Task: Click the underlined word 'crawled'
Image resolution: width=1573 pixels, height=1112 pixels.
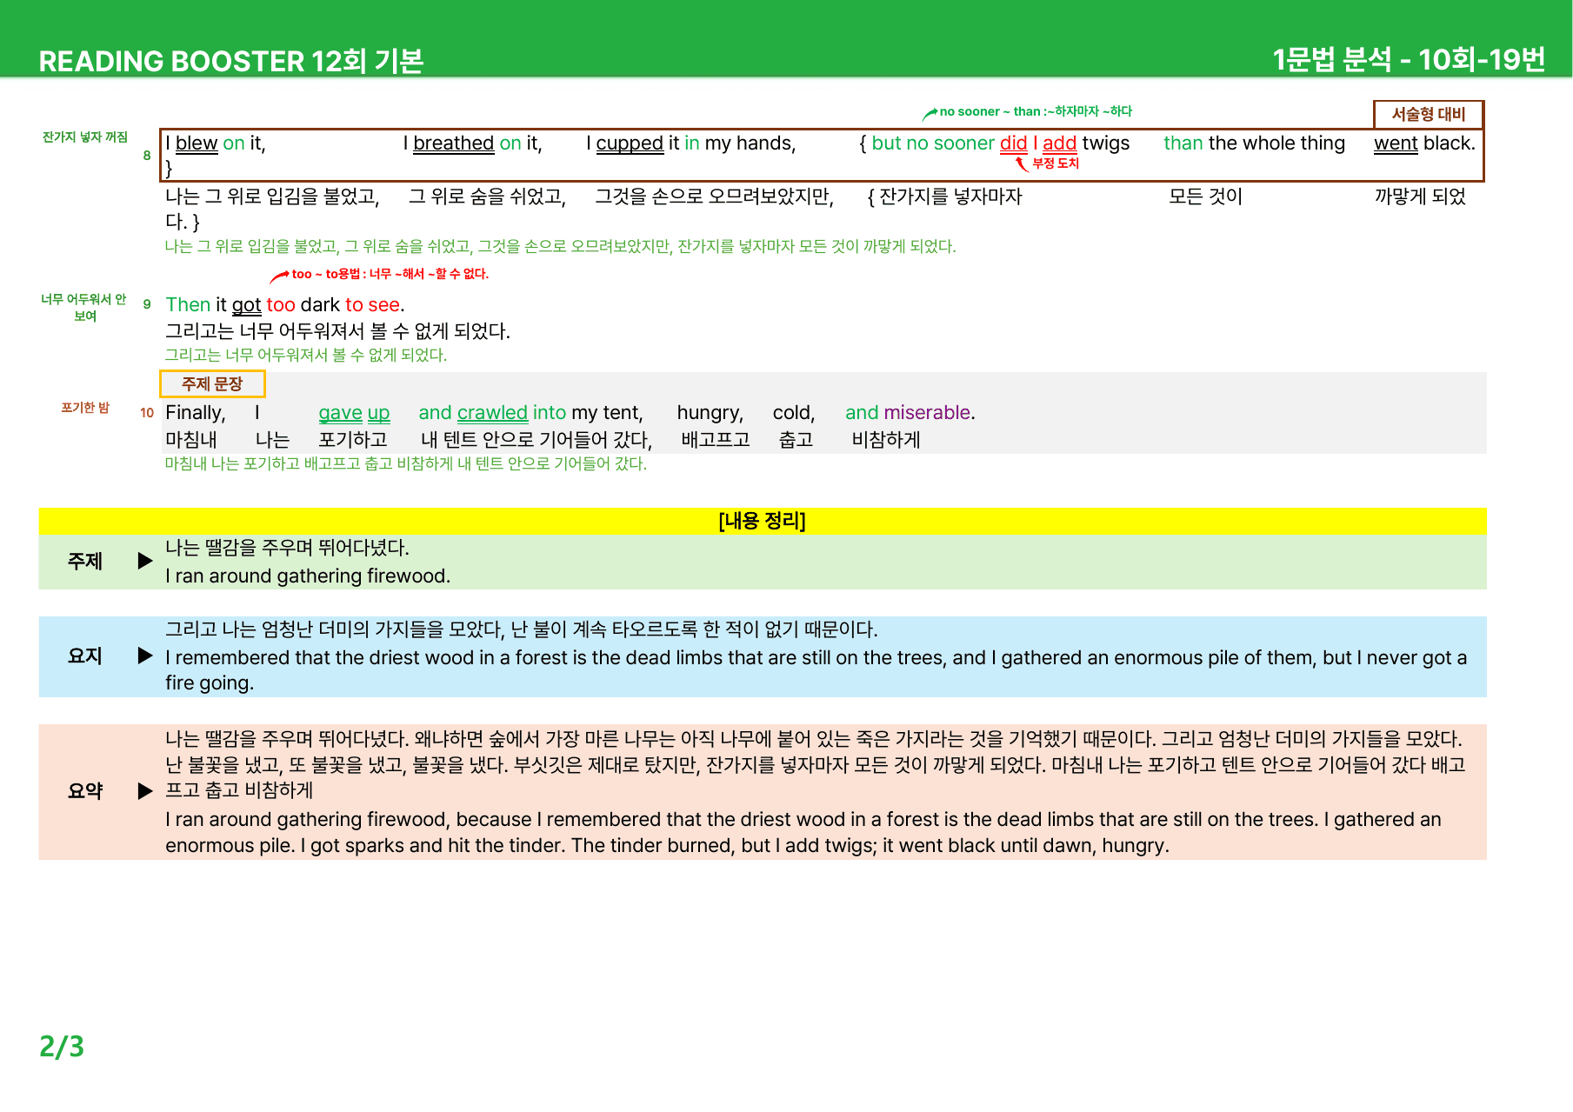Action: tap(492, 413)
